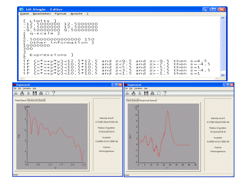Viewport: 246px width, 185px height.
Task: Click the Reciprocal Space intensity plot in left window
Action: (52, 137)
